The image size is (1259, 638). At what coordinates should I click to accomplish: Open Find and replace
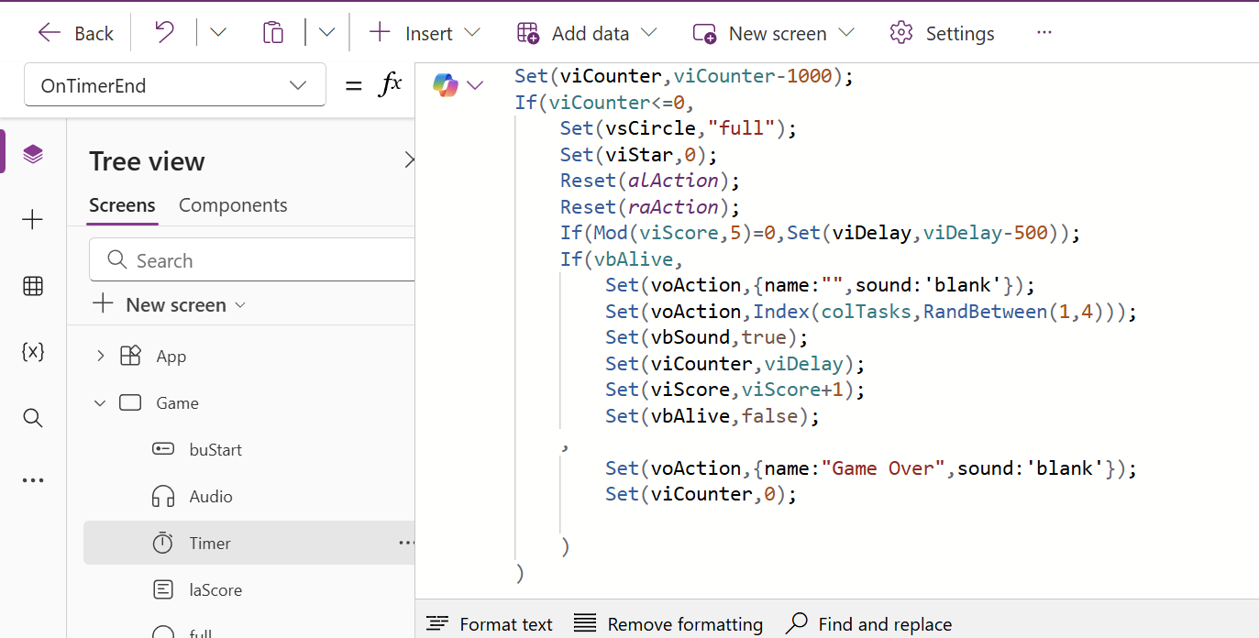point(869,624)
